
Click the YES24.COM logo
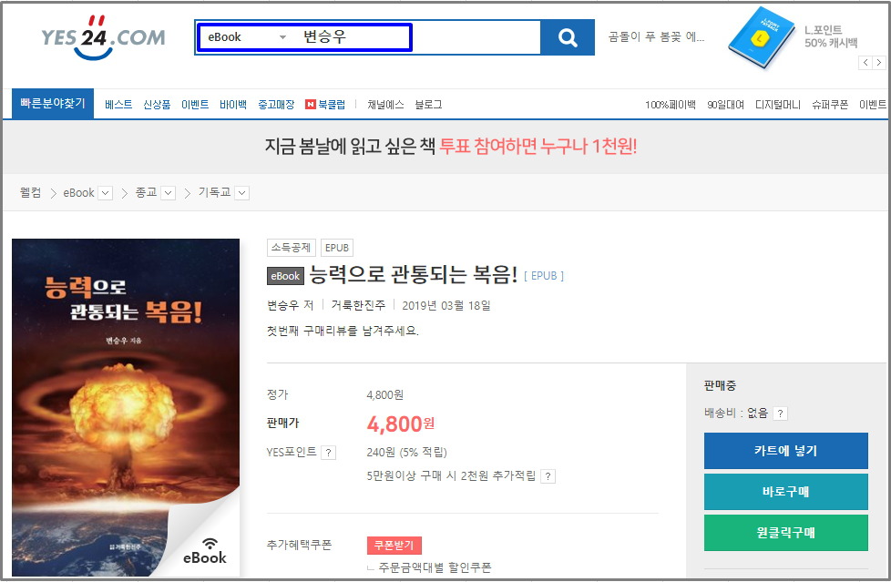(x=103, y=37)
